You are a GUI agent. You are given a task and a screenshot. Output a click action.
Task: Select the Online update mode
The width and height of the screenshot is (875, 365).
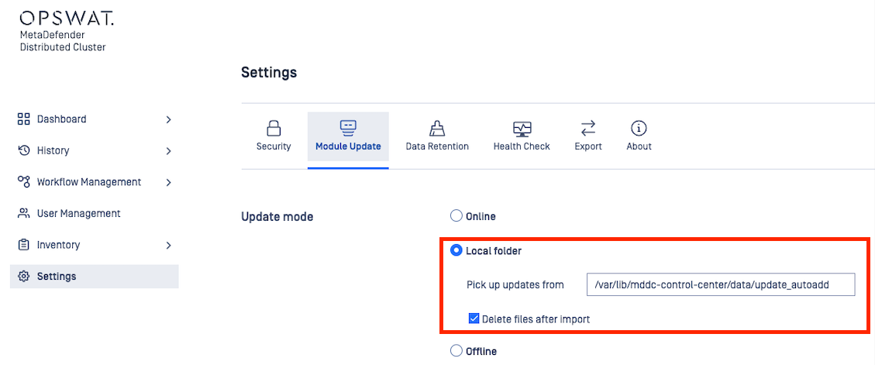(456, 216)
